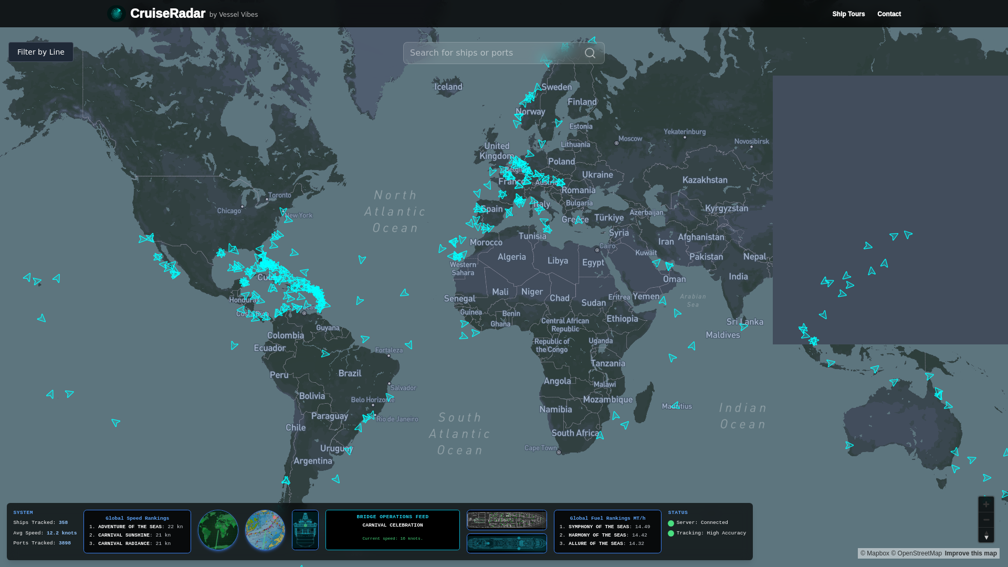This screenshot has height=567, width=1008.
Task: Click the search magnifier icon
Action: click(590, 53)
